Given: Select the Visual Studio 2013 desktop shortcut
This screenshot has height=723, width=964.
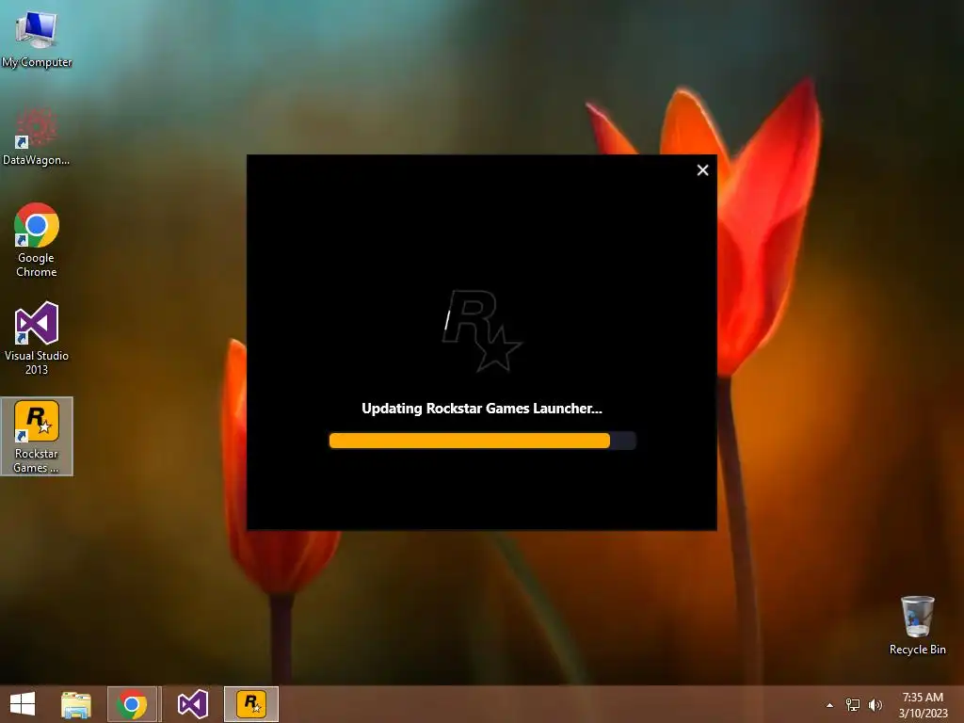Looking at the screenshot, I should coord(37,338).
